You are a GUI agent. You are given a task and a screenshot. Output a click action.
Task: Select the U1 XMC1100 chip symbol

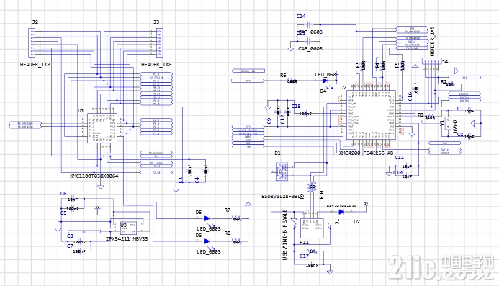click(102, 128)
